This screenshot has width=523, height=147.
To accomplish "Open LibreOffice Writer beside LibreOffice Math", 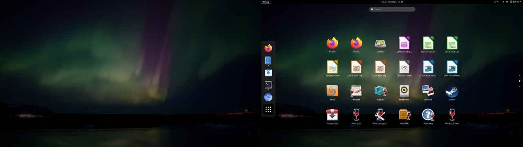I will coord(428,68).
